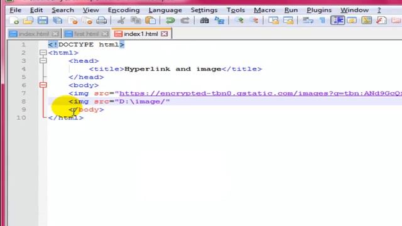Close the index1.html tab
The image size is (402, 226).
[165, 33]
